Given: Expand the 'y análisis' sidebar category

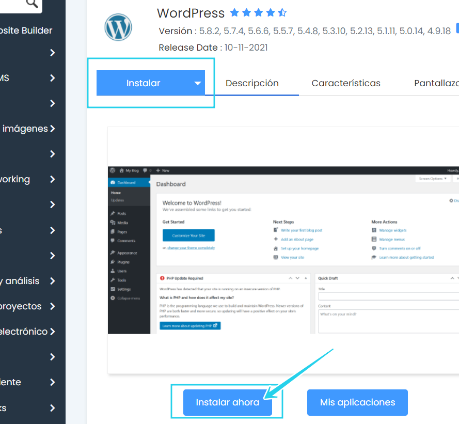Looking at the screenshot, I should (x=52, y=281).
